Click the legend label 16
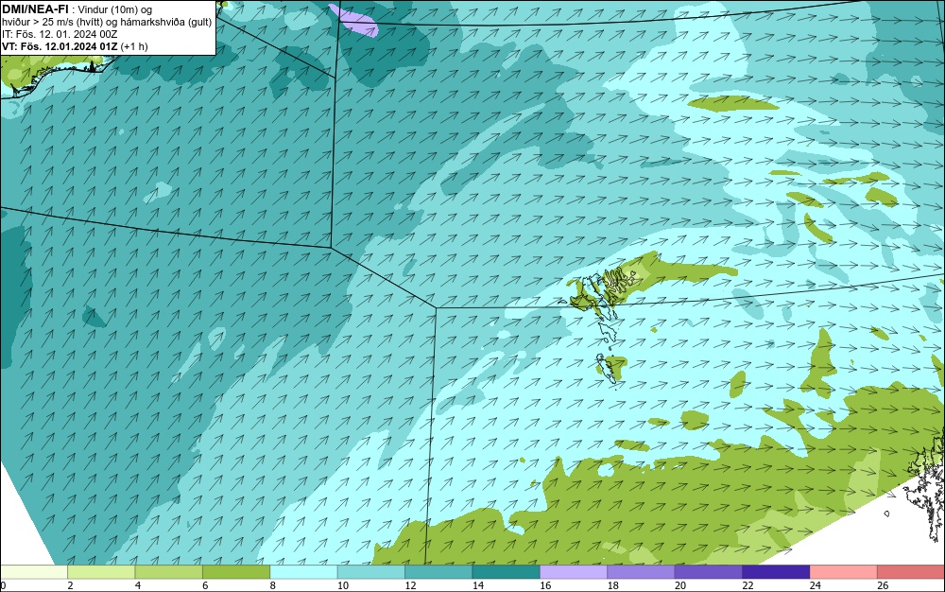Image resolution: width=945 pixels, height=592 pixels. tap(545, 585)
